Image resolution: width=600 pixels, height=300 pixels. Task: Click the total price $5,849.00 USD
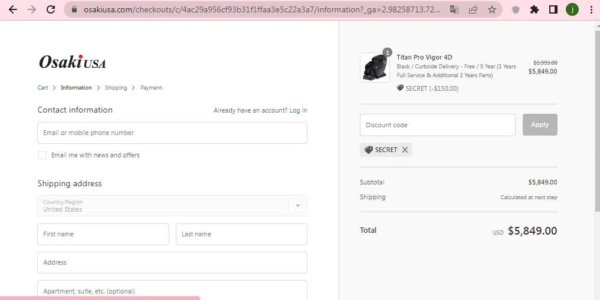pyautogui.click(x=532, y=231)
